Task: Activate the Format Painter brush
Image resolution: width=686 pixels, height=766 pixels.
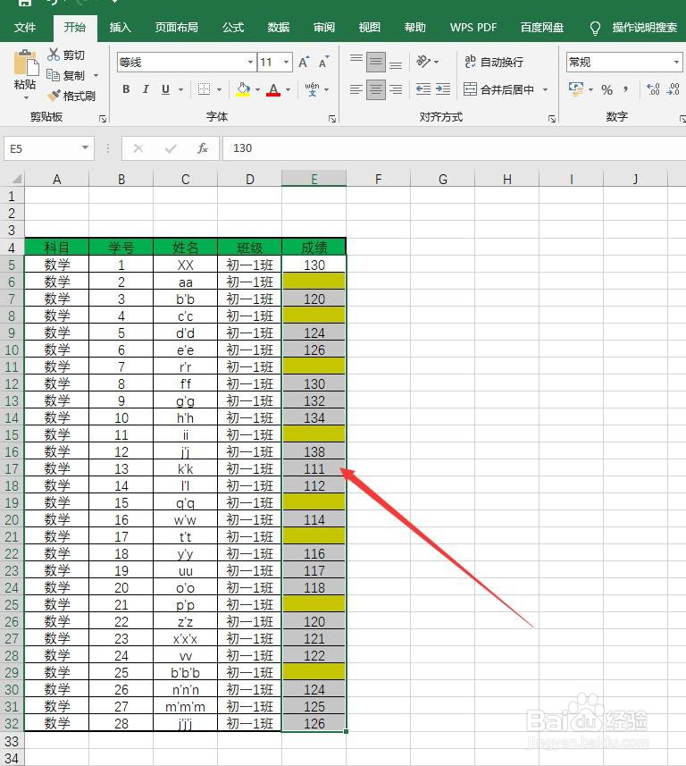Action: (x=54, y=96)
